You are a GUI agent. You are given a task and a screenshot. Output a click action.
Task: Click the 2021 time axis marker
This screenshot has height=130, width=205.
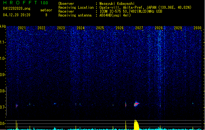click(x=22, y=28)
